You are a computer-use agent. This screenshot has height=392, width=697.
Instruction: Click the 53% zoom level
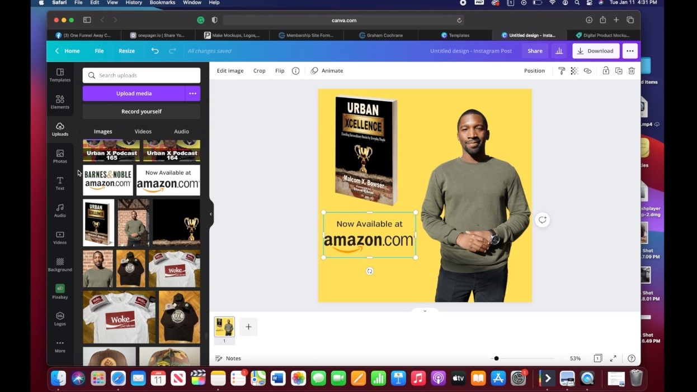coord(575,358)
